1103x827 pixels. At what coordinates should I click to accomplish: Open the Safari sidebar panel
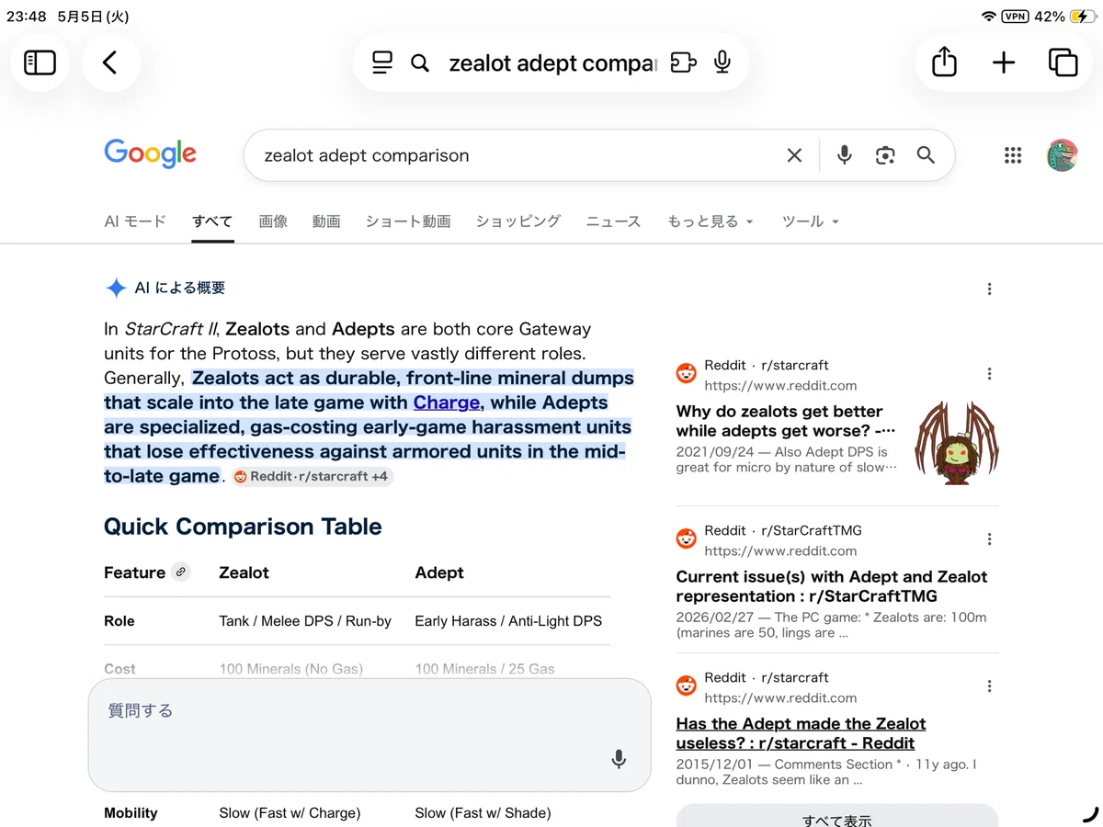coord(40,62)
